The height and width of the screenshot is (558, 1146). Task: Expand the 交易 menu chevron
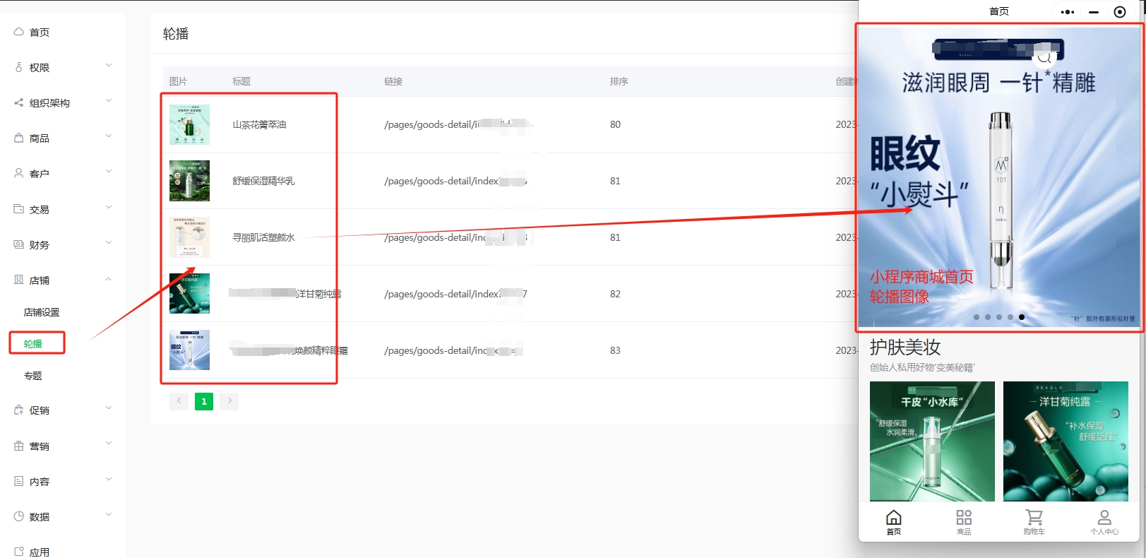pos(109,208)
